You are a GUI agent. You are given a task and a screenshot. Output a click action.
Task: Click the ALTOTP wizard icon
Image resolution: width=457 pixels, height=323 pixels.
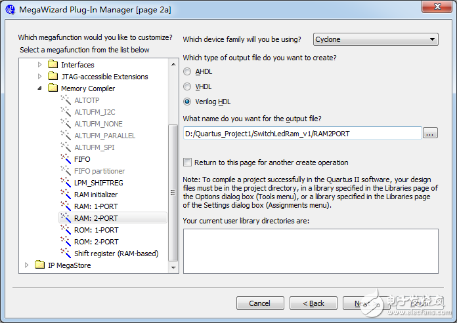click(x=66, y=100)
